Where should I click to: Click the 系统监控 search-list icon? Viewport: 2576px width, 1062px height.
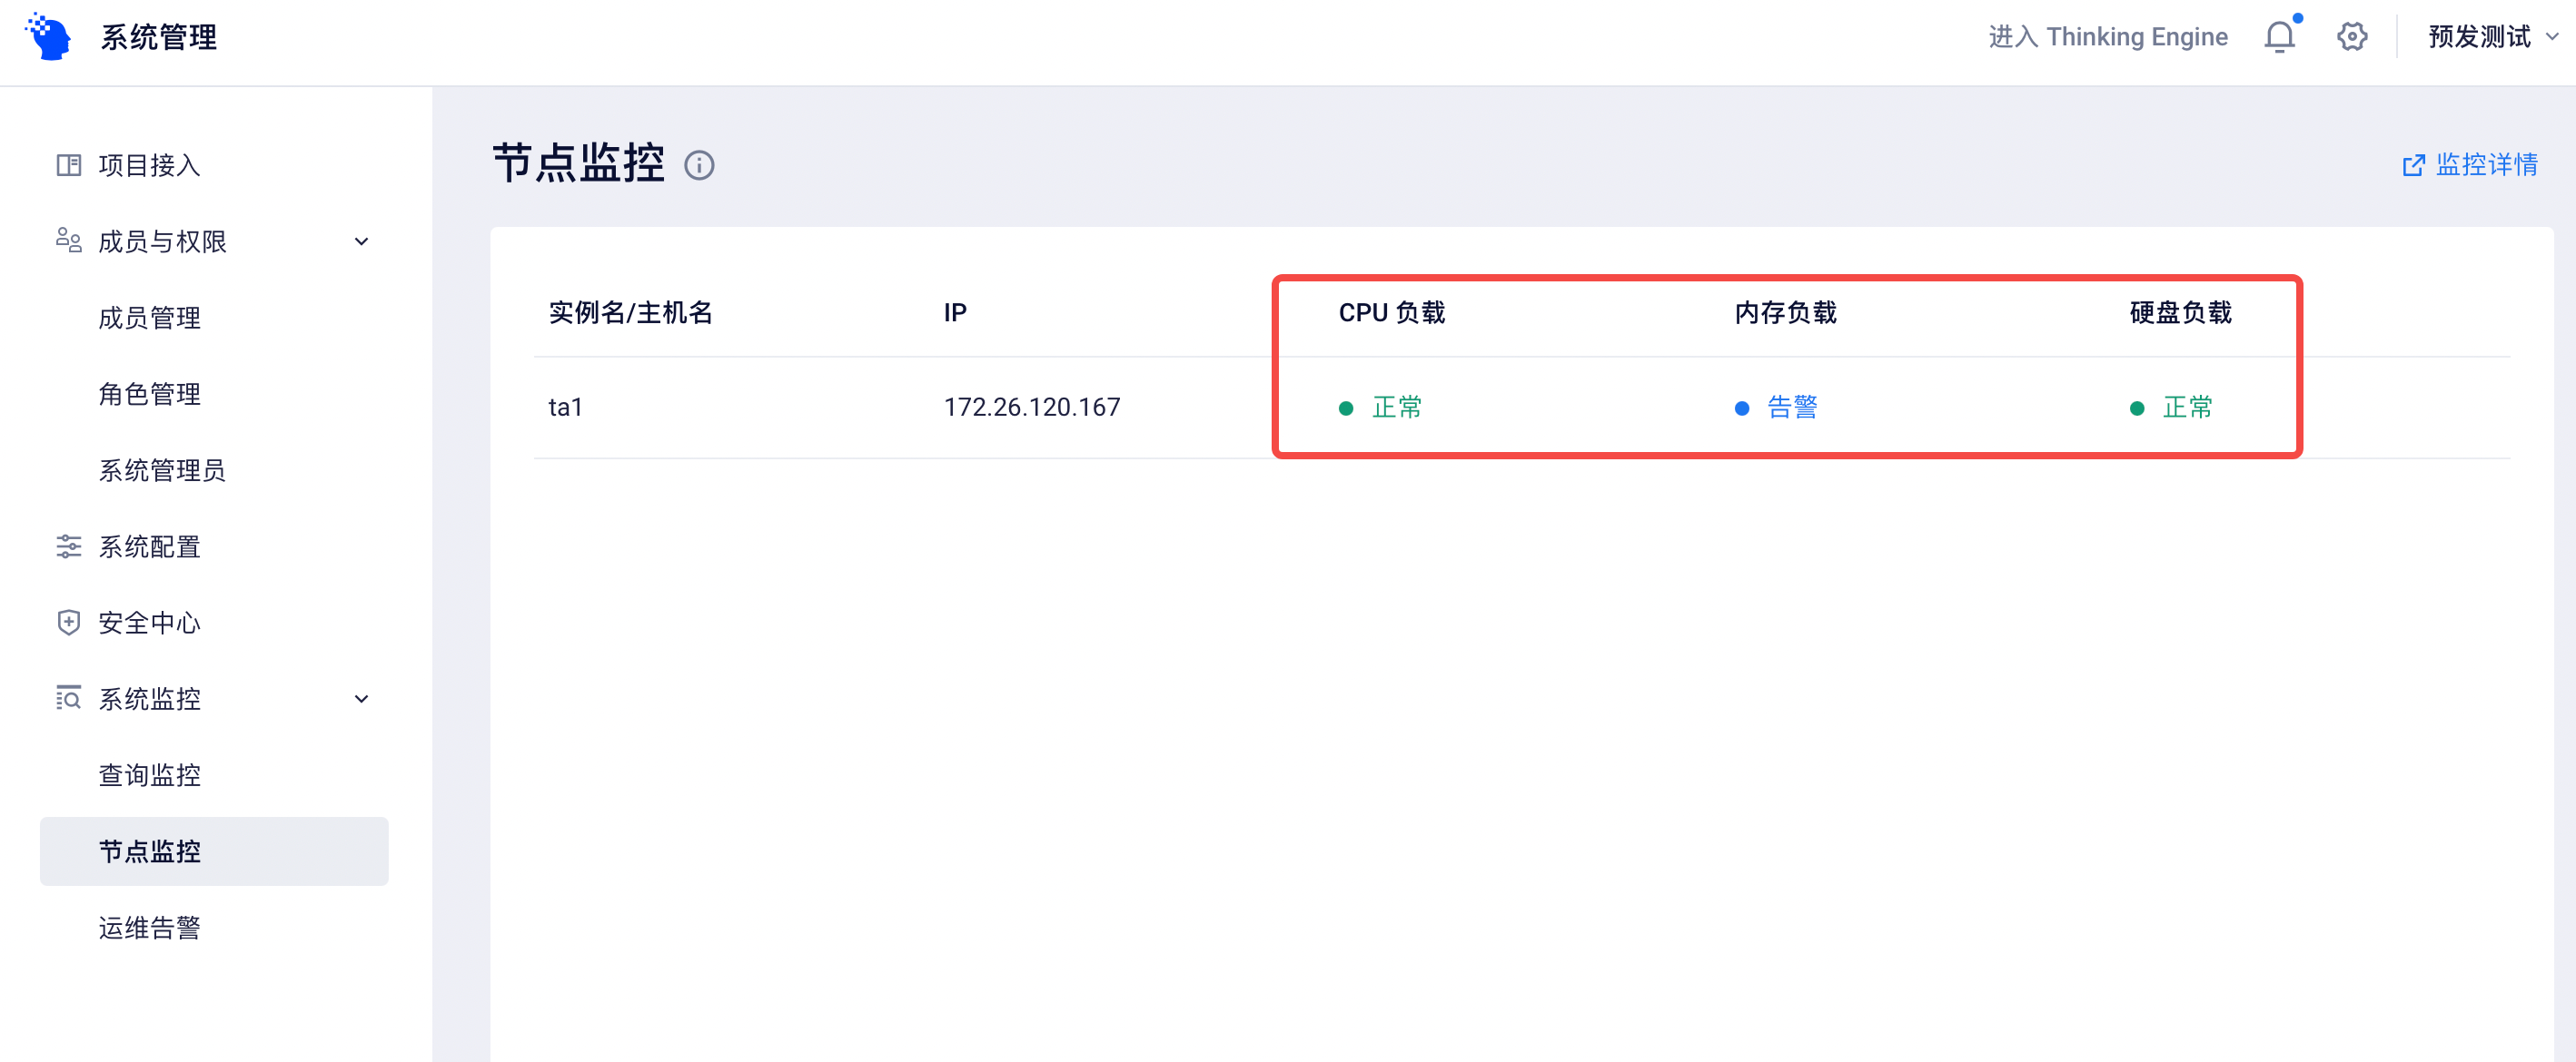pos(68,698)
